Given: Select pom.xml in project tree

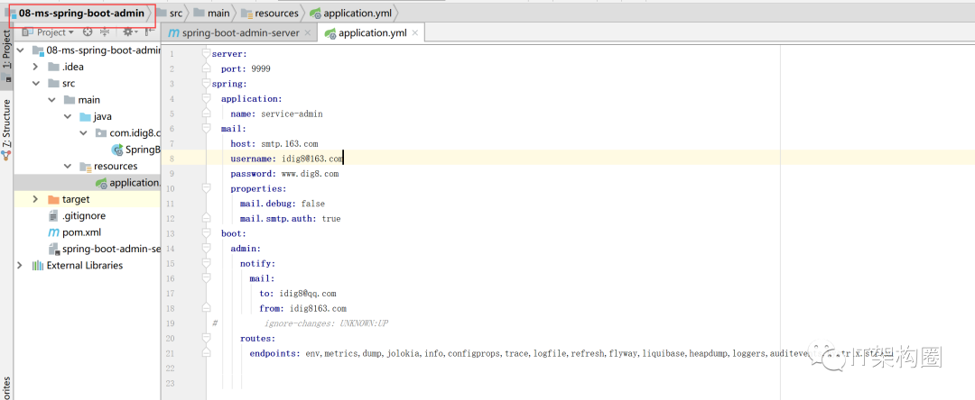Looking at the screenshot, I should 81,232.
